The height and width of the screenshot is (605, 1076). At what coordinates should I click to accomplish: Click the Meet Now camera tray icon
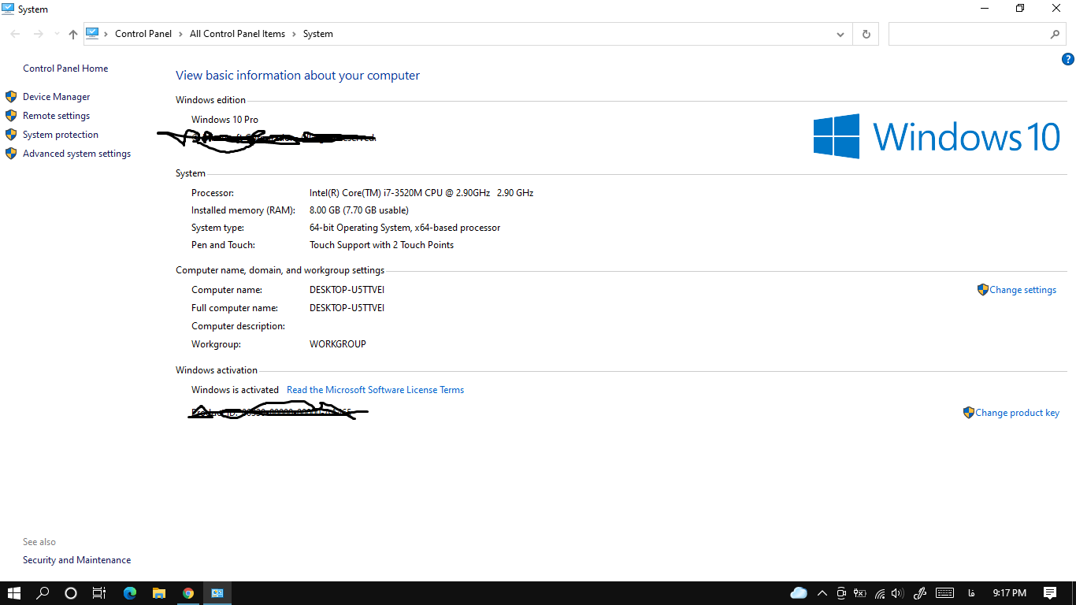(x=841, y=593)
